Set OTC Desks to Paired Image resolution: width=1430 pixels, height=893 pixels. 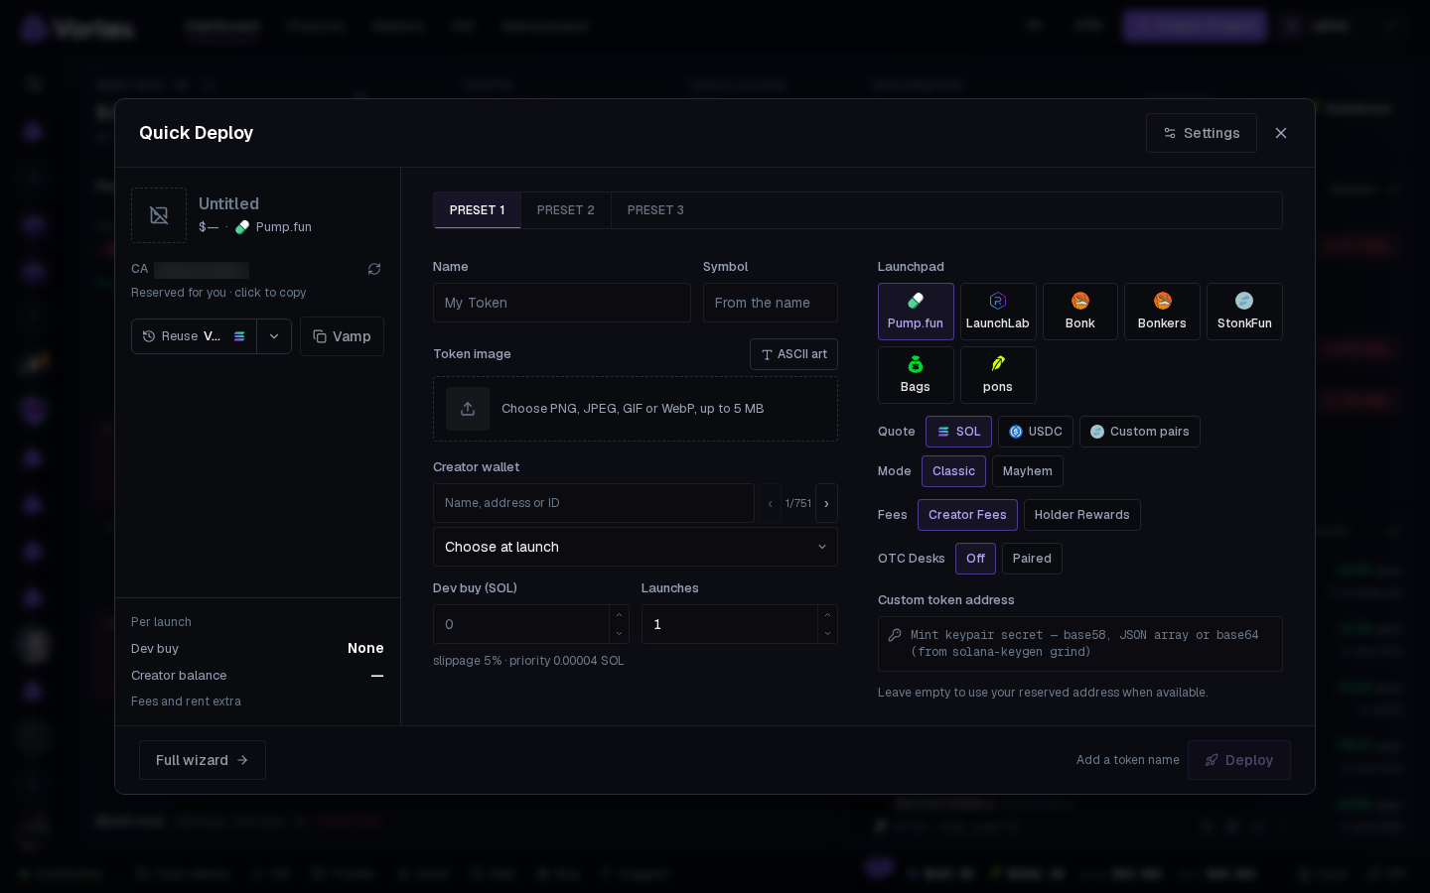[x=1032, y=559]
